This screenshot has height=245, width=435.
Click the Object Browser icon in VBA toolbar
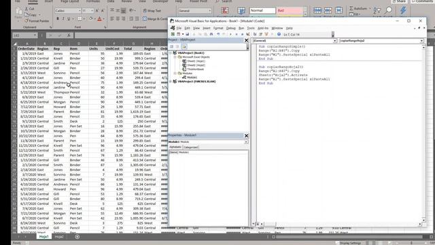(266, 34)
